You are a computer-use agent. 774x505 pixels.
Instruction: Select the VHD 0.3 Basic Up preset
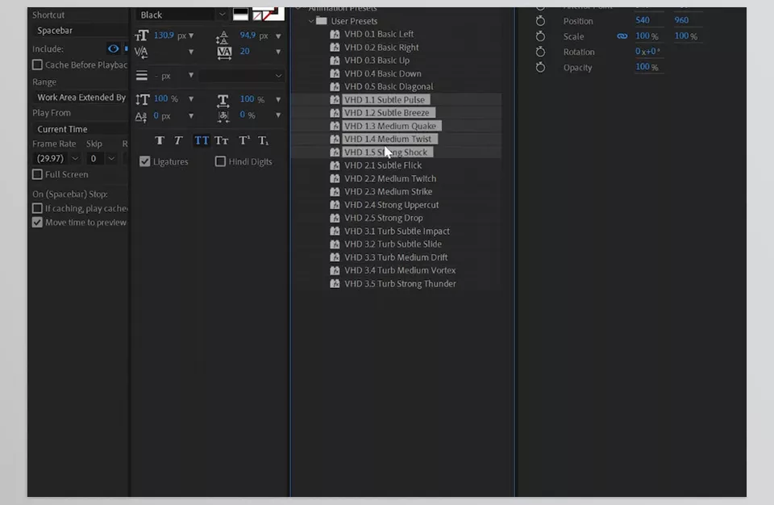click(377, 61)
